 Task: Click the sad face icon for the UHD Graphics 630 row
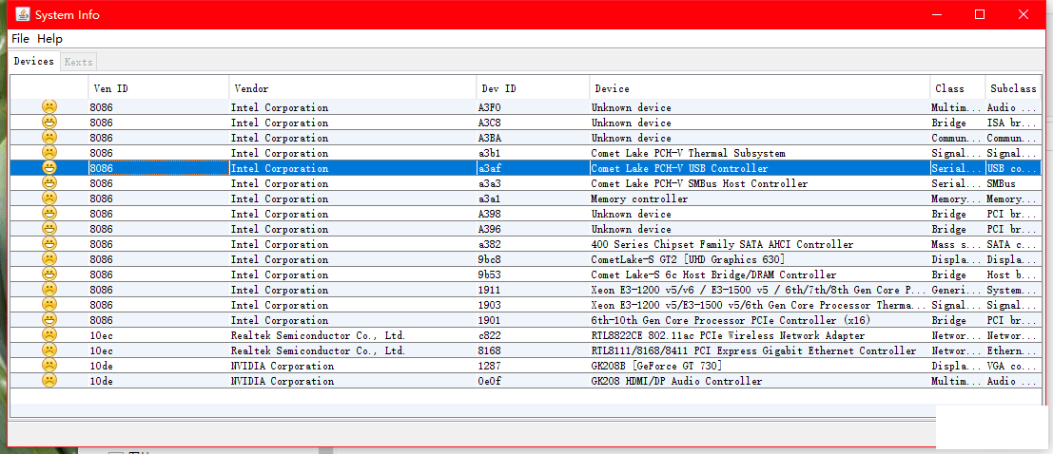49,259
